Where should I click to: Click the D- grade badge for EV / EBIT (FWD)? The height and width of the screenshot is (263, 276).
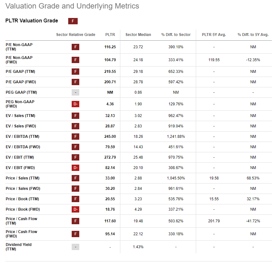click(x=75, y=168)
